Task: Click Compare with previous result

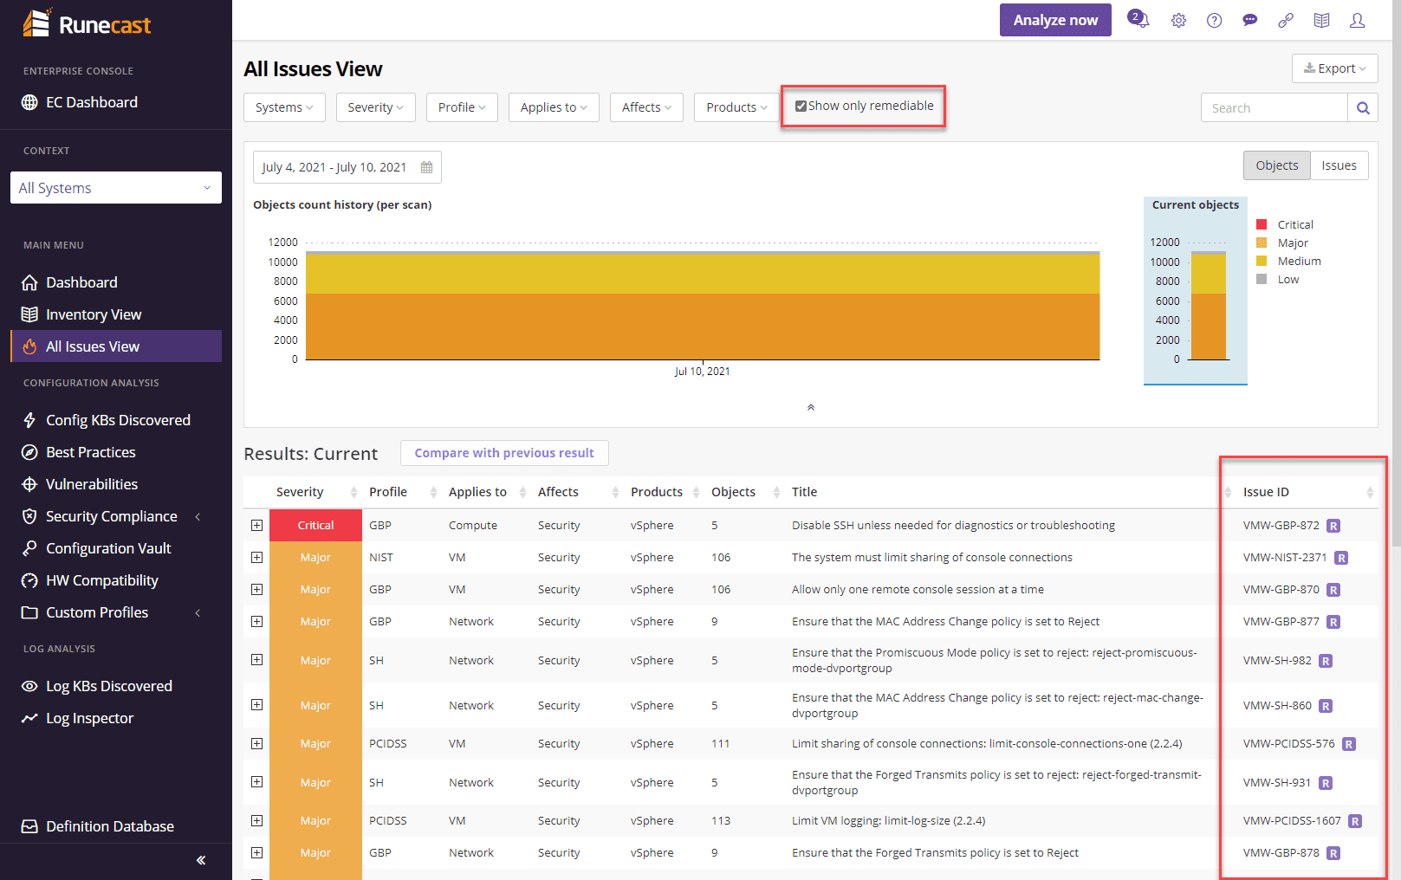Action: [x=504, y=453]
